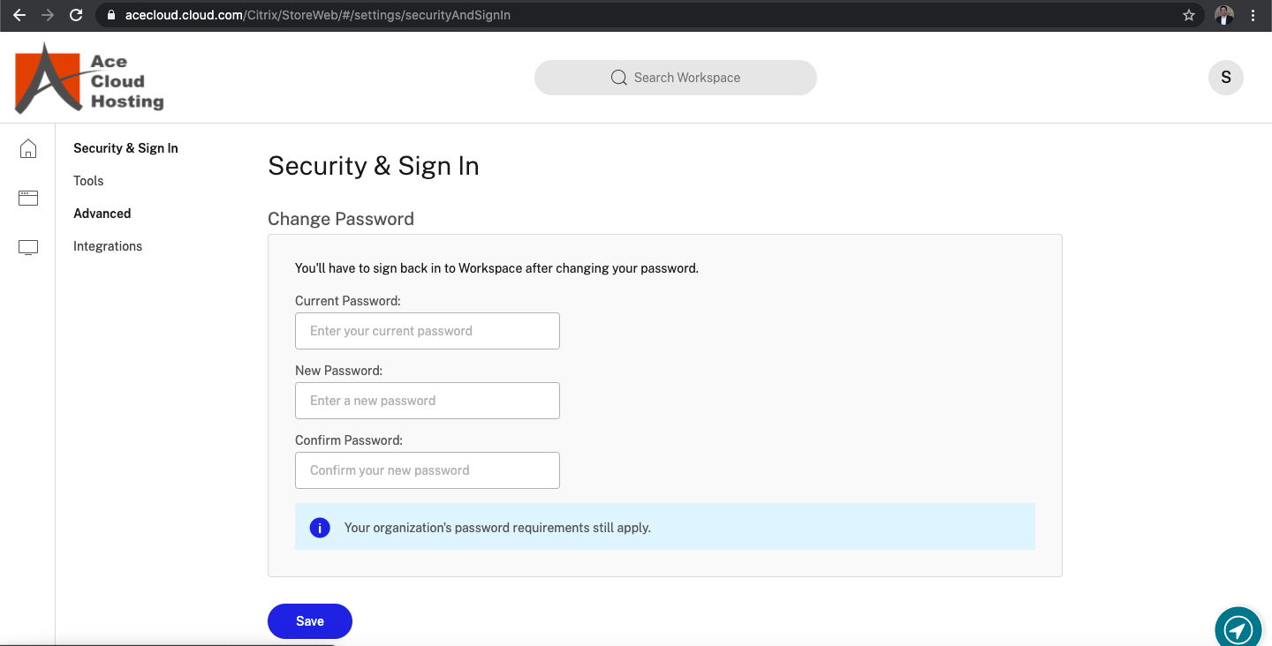Click the Ace Cloud Hosting logo
Viewport: 1272px width, 646px height.
[x=88, y=78]
